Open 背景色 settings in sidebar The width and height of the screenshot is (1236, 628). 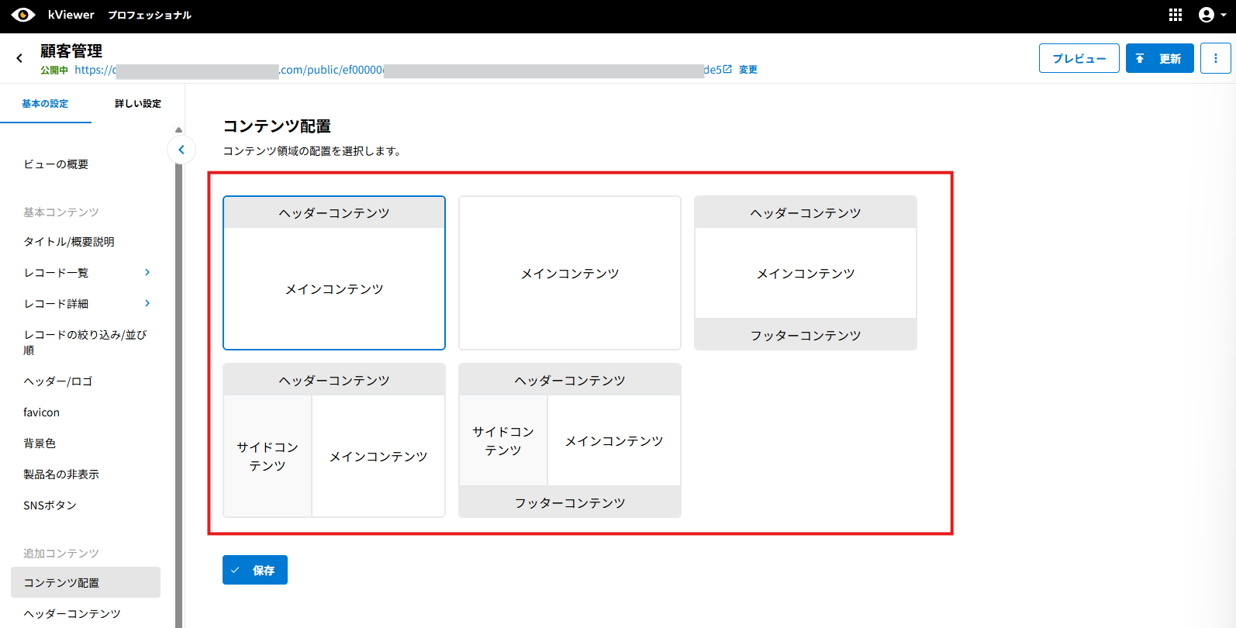coord(40,443)
